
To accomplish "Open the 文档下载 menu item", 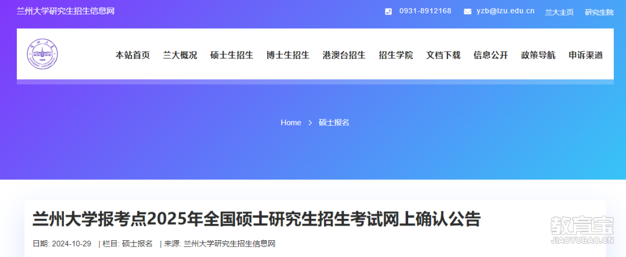I will click(443, 56).
